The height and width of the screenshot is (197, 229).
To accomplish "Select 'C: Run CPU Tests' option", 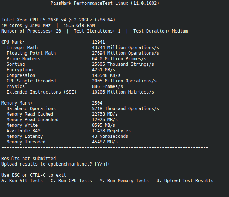I will point(71,181).
